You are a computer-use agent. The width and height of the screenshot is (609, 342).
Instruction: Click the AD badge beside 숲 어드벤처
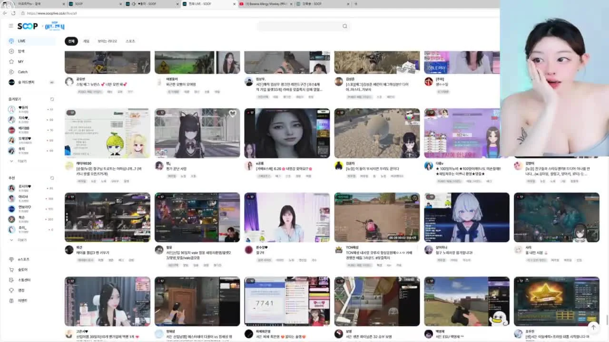[52, 82]
